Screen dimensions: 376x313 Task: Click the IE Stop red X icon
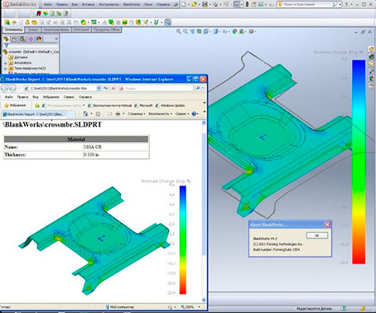113,89
